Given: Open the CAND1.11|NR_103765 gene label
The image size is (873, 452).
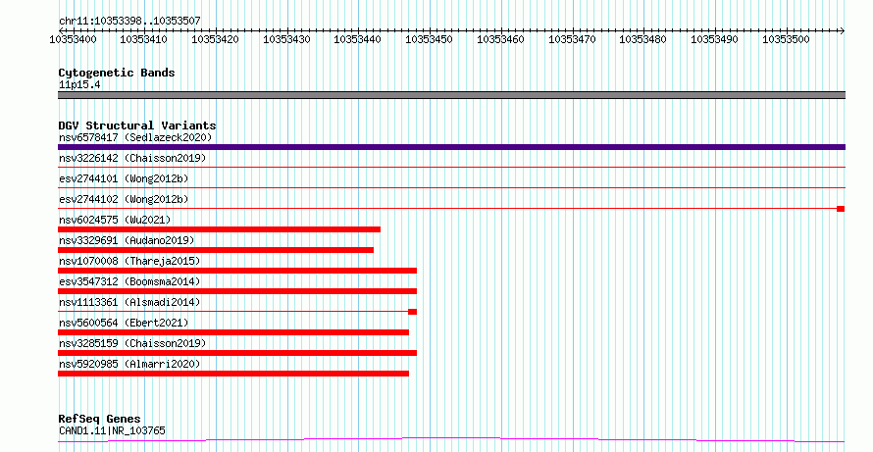Looking at the screenshot, I should [112, 430].
